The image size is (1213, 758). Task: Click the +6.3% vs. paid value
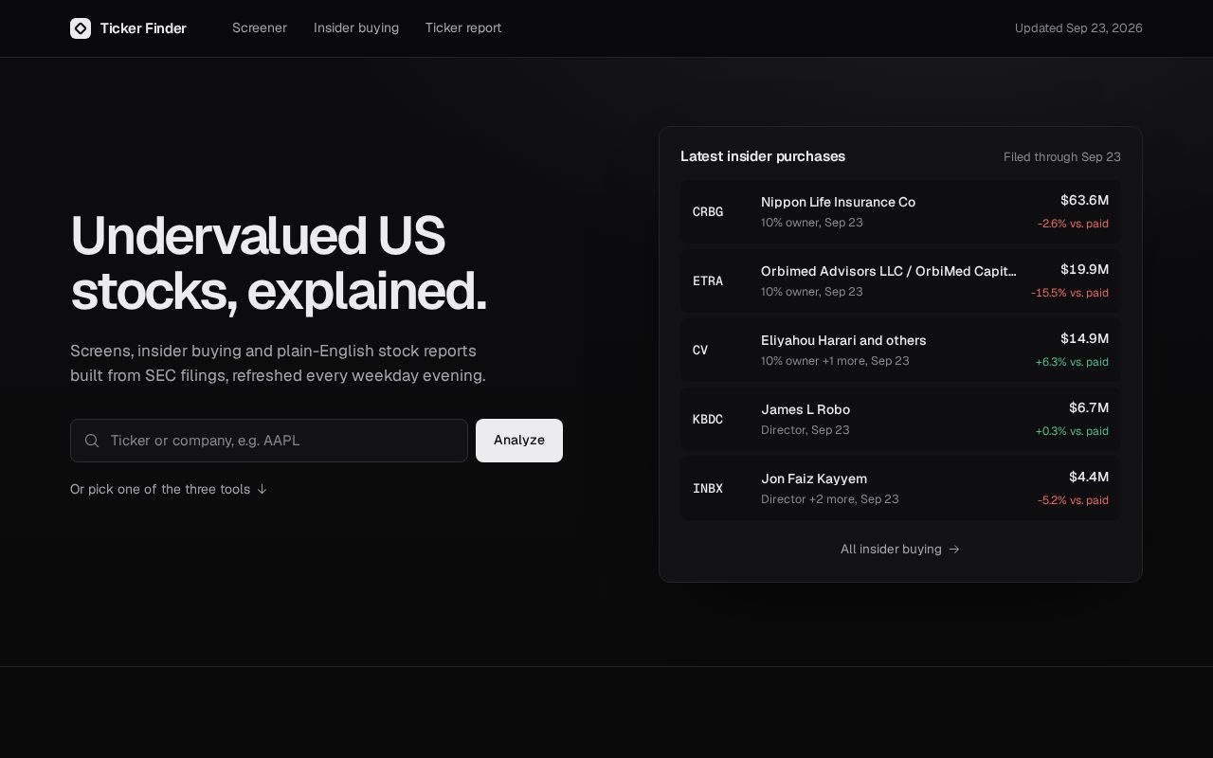[1072, 362]
